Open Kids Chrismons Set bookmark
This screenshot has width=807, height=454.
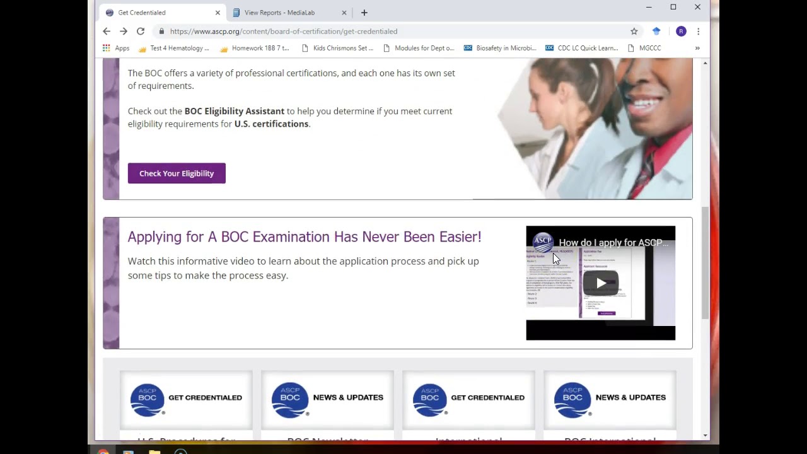[337, 48]
